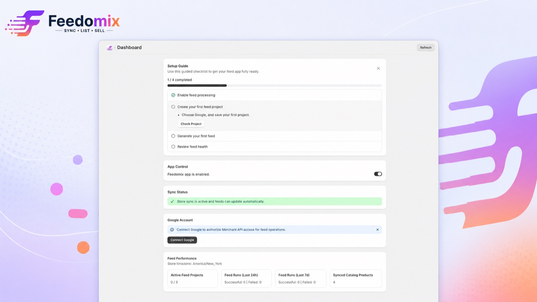537x302 pixels.
Task: Click the Sync Status heading
Action: pyautogui.click(x=177, y=192)
